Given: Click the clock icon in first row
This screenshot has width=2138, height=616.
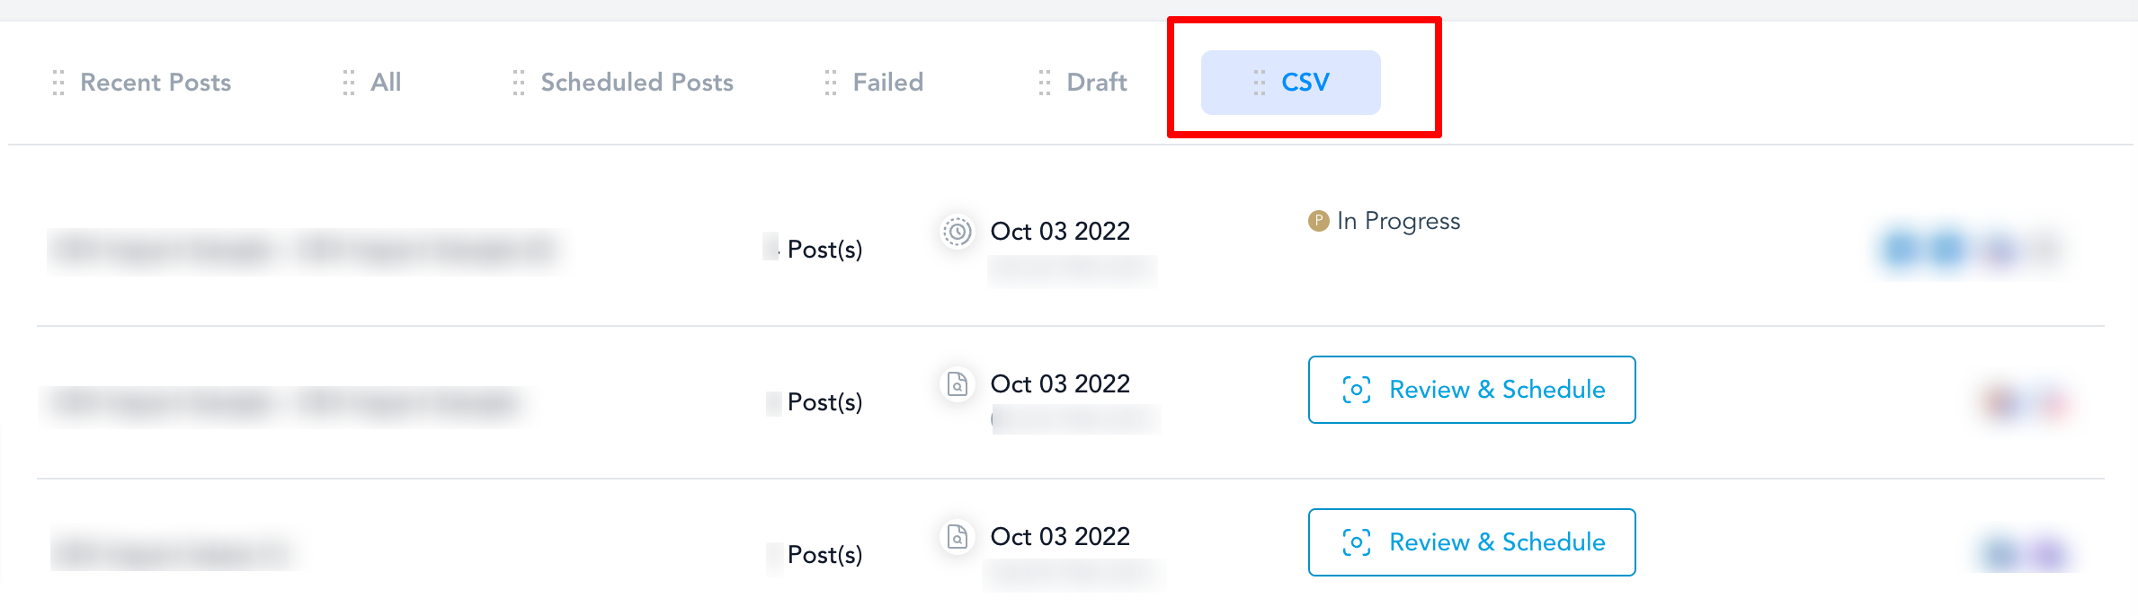Looking at the screenshot, I should pos(958,232).
